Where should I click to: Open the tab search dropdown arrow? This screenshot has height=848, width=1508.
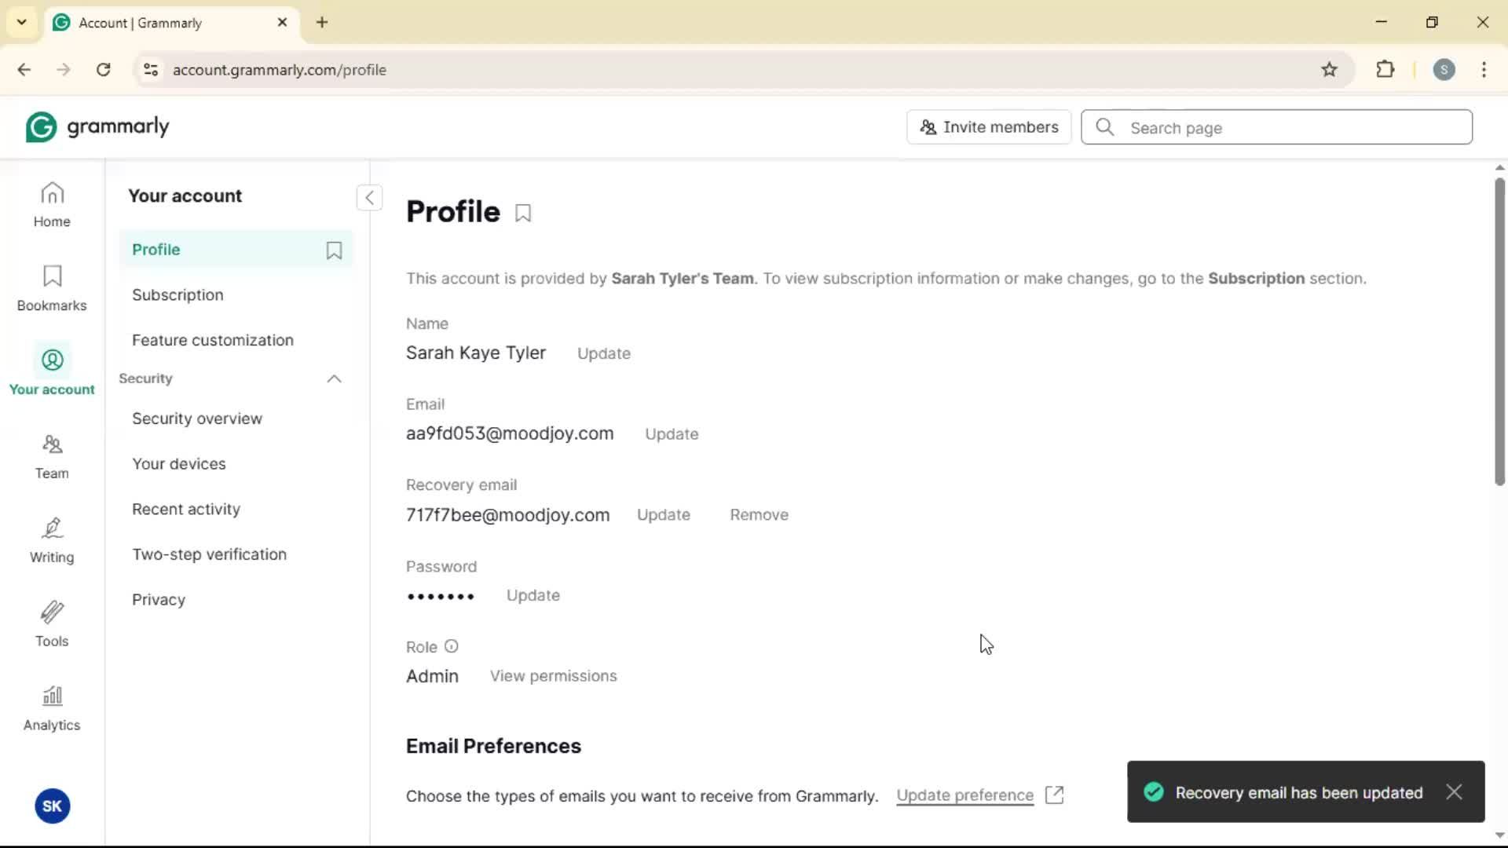[21, 22]
